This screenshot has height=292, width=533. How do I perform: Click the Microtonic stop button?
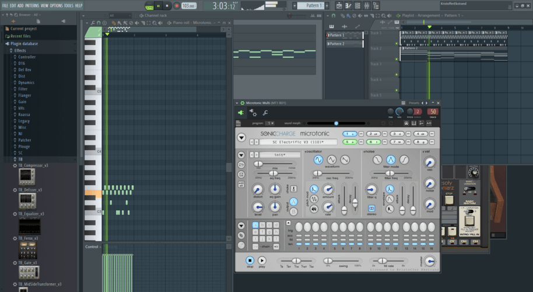[250, 260]
